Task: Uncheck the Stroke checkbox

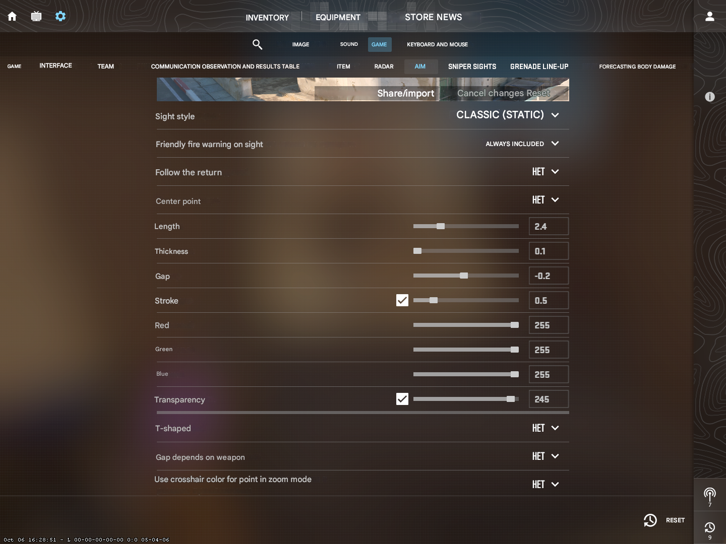Action: [402, 300]
